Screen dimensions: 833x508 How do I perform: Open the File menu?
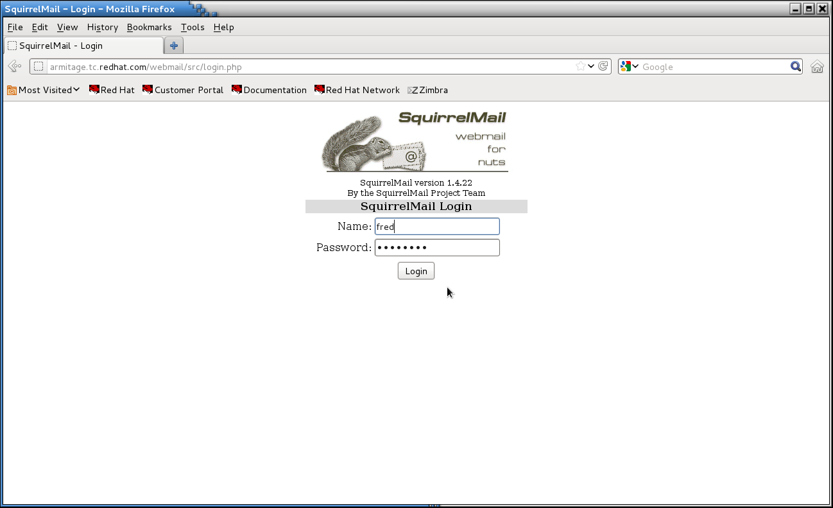[15, 27]
